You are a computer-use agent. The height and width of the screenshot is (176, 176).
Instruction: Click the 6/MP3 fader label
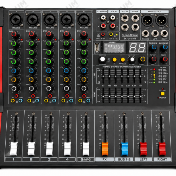click(x=86, y=159)
